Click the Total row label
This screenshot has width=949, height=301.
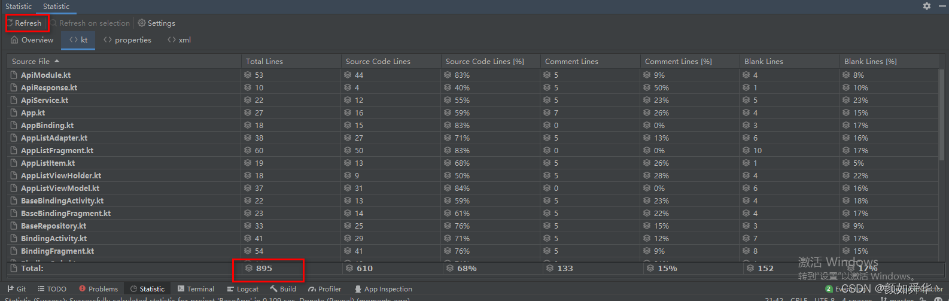coord(32,268)
